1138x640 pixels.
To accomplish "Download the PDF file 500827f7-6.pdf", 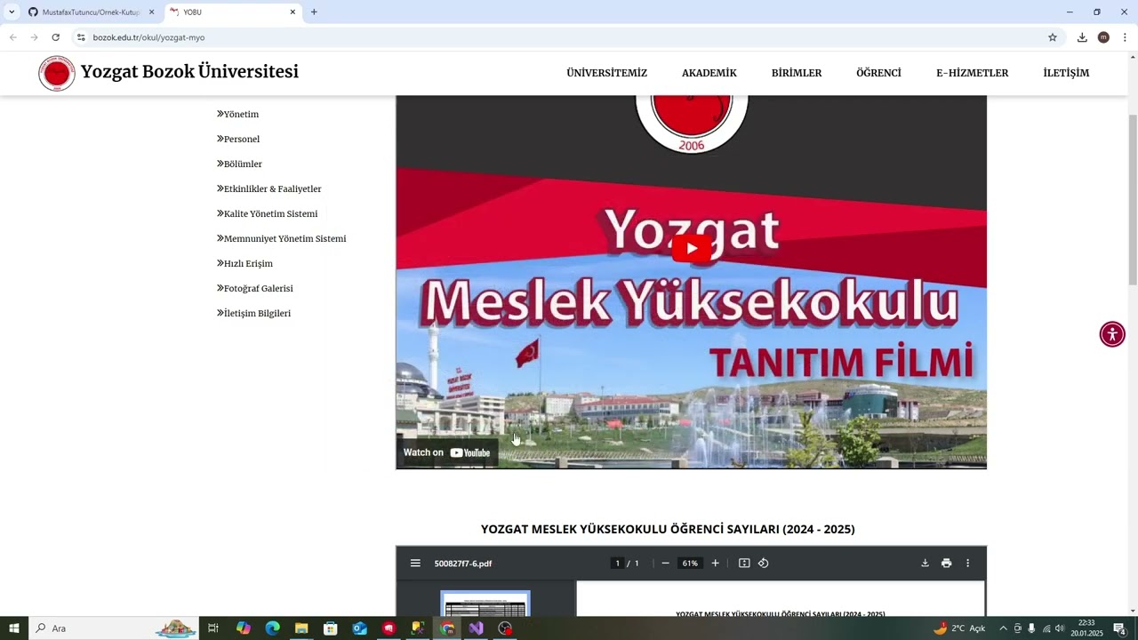I will pyautogui.click(x=925, y=563).
